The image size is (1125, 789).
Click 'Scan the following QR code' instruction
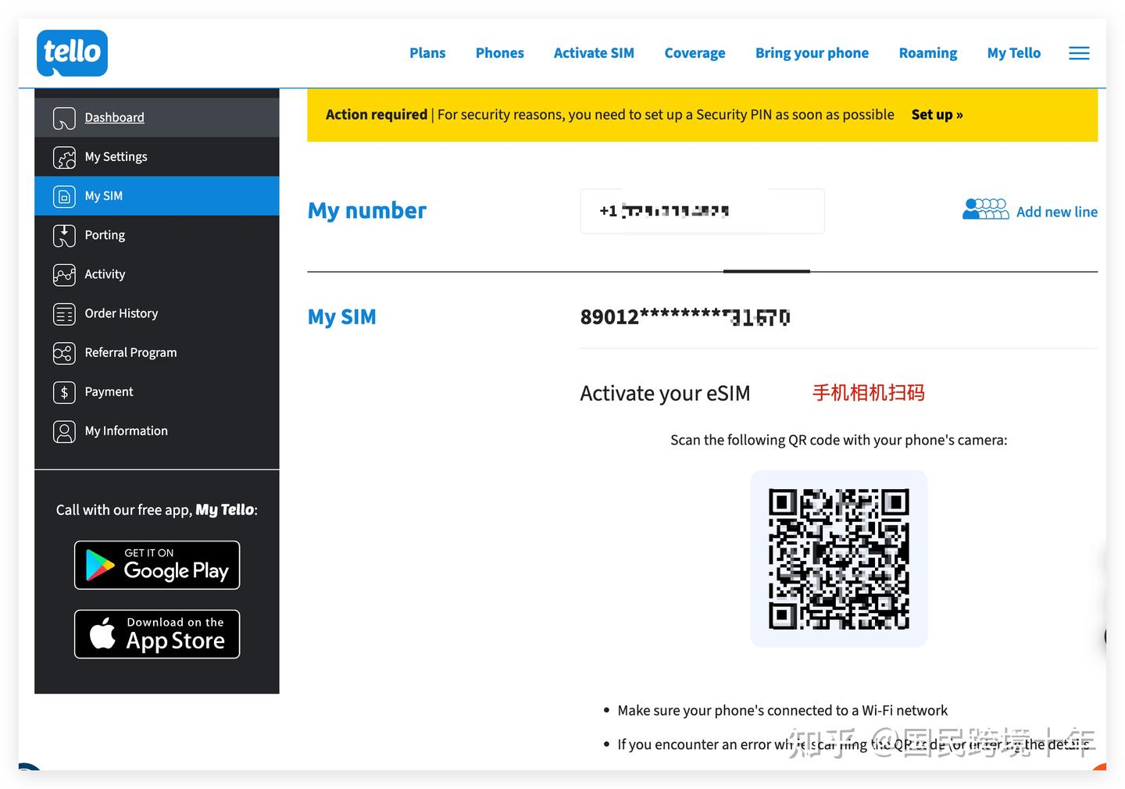[x=839, y=440]
